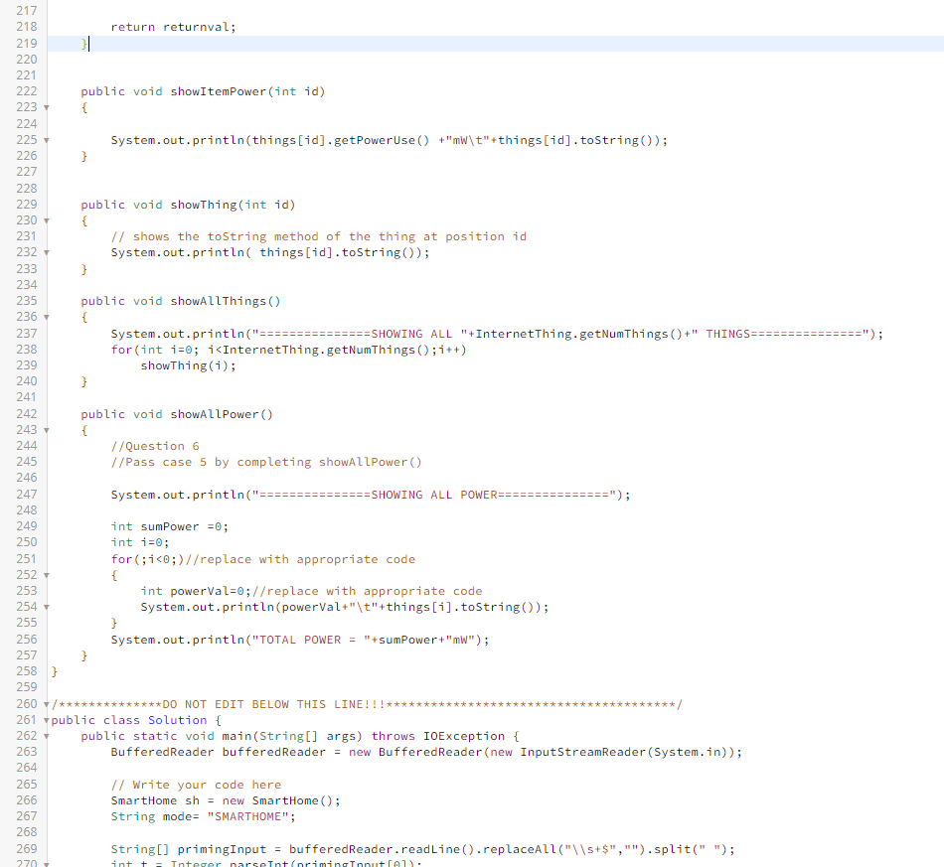Collapse the fold arrow at line 243
This screenshot has width=944, height=867.
[47, 430]
